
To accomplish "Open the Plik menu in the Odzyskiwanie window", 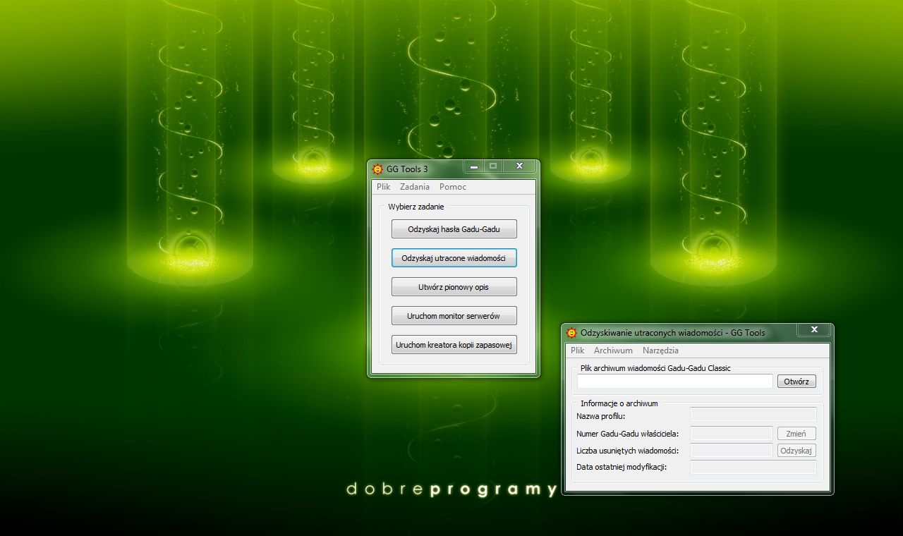I will click(578, 351).
